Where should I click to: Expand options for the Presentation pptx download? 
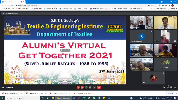pyautogui.click(x=46, y=93)
